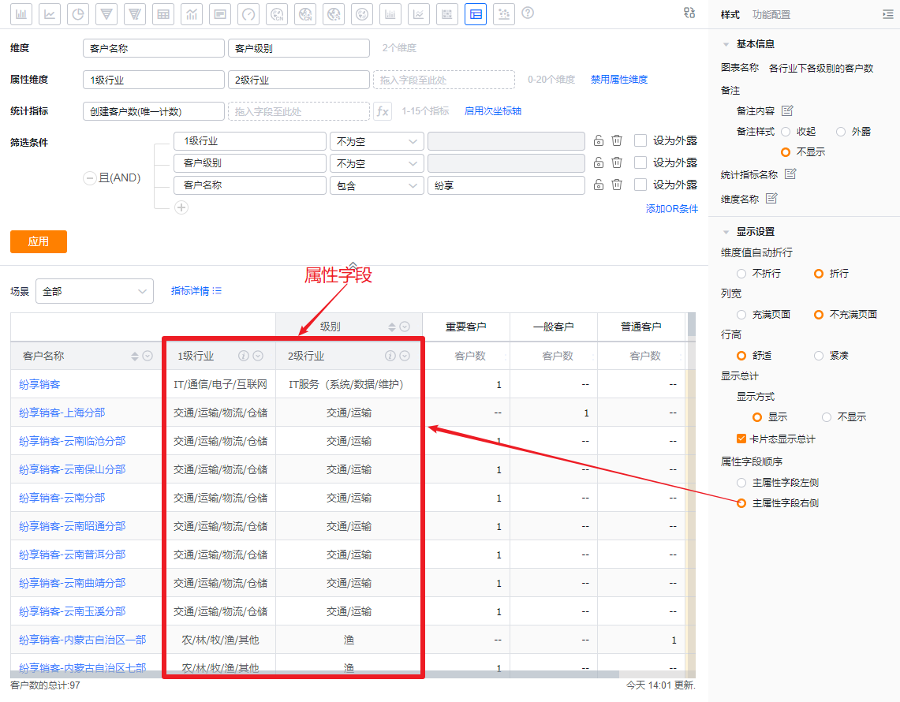Select the heatmap grid chart icon
900x702 pixels.
(x=447, y=13)
